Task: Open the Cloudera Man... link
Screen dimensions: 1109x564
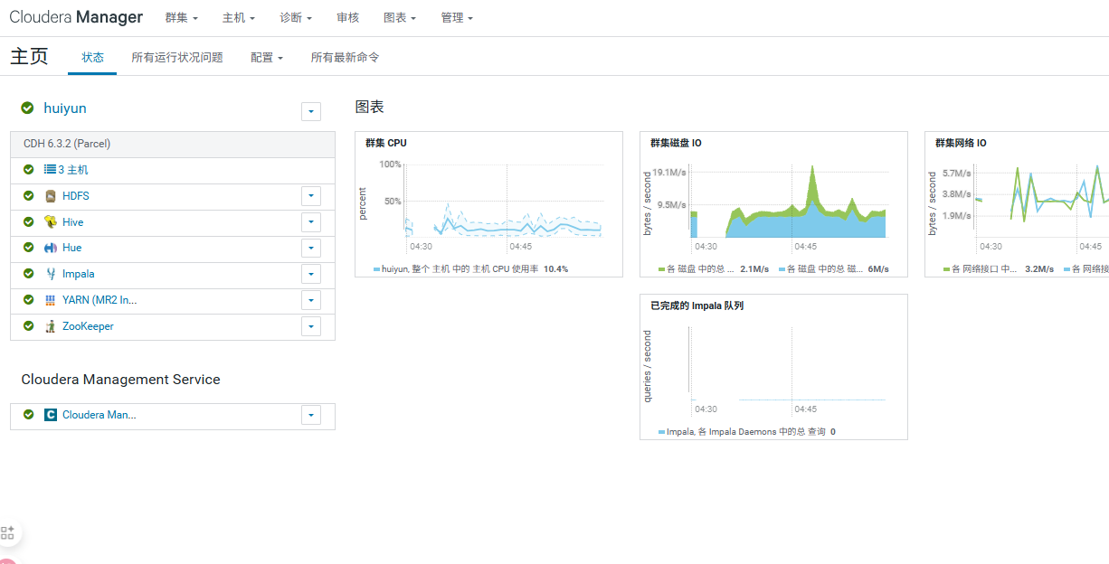Action: coord(100,415)
